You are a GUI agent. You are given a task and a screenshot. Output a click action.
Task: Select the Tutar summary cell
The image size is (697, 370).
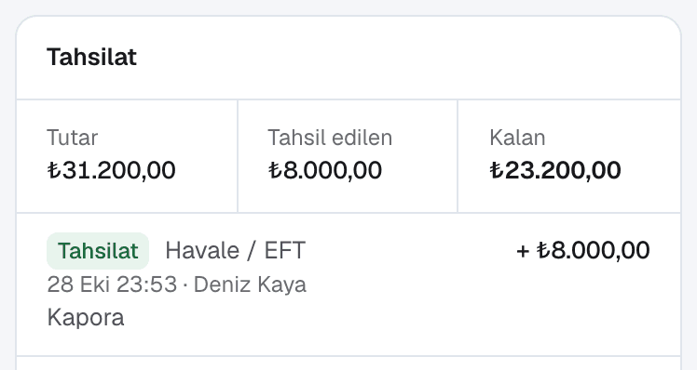[x=127, y=156]
